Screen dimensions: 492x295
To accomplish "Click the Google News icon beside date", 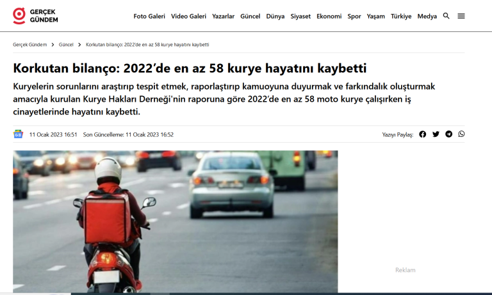I will pos(18,134).
